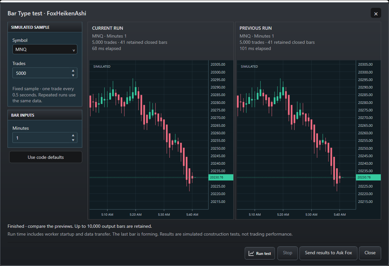Increase Trades value with up arrow
389x266 pixels.
73,71
